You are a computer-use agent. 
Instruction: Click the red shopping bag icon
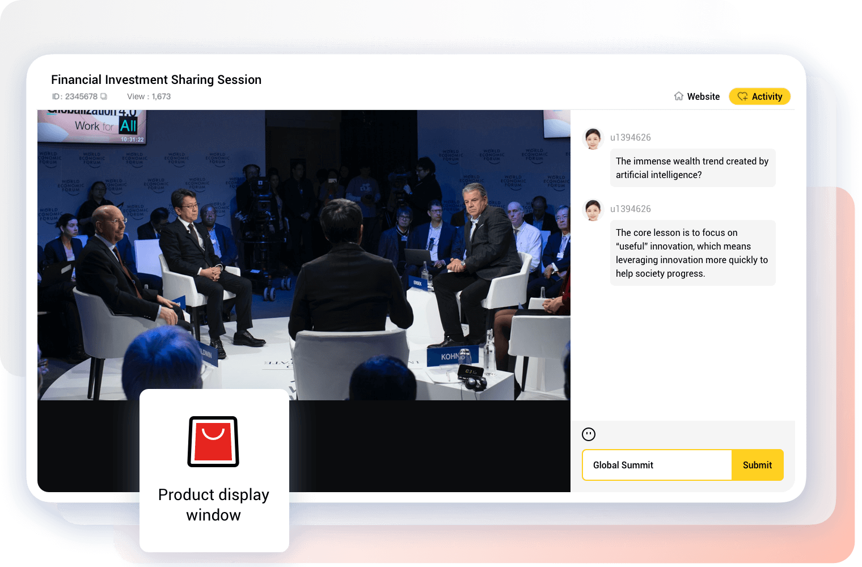[213, 442]
